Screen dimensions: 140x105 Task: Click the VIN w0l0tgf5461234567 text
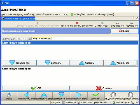tap(84, 15)
